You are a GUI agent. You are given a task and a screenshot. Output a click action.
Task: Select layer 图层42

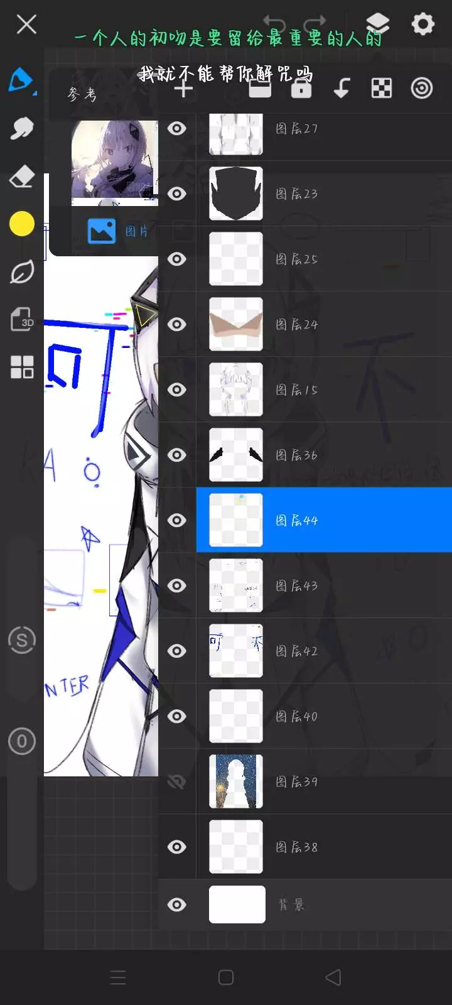coord(324,651)
